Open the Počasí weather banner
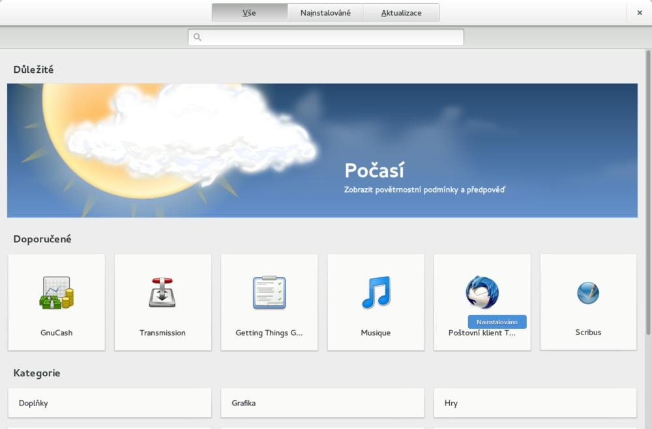Screen dimensions: 652x429 pos(321,150)
